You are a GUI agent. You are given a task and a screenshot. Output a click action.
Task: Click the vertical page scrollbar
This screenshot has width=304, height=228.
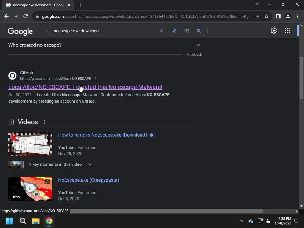point(302,78)
